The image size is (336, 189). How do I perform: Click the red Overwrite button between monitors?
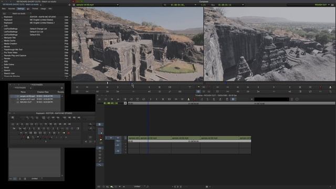click(209, 87)
